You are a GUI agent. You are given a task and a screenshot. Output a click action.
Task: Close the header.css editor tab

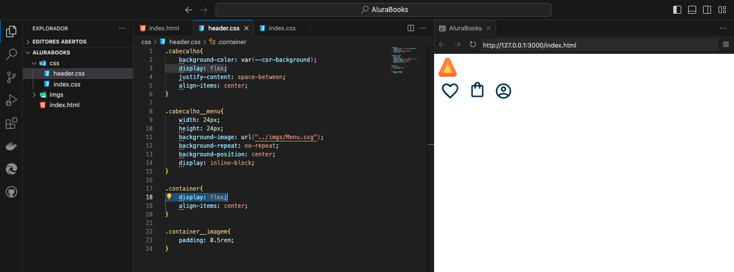pos(246,28)
